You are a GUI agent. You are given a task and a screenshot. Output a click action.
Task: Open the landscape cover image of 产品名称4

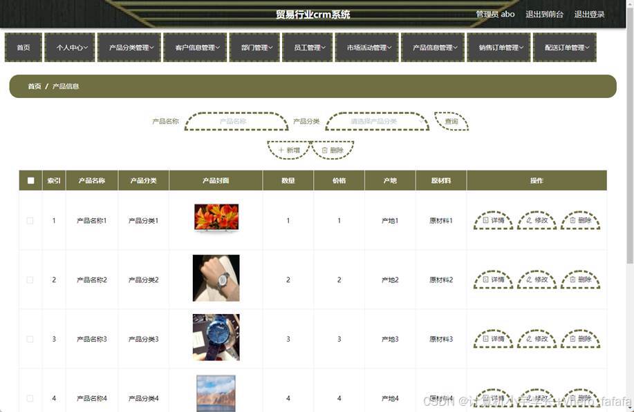coord(216,393)
